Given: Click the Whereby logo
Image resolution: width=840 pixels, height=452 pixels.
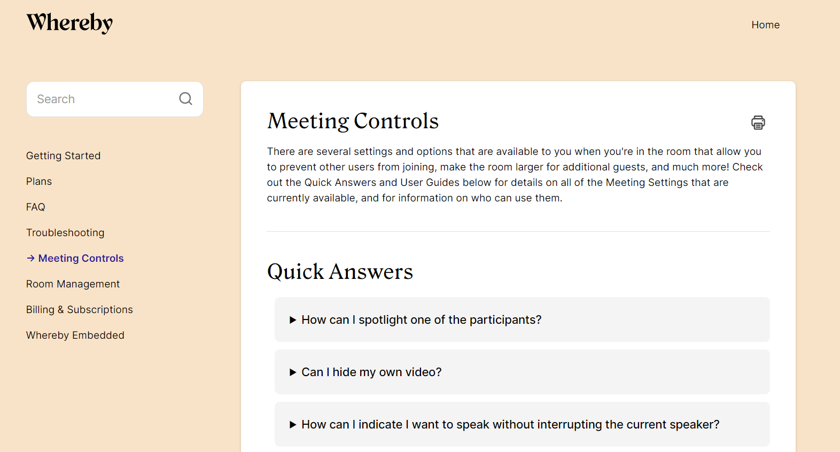Looking at the screenshot, I should pos(69,23).
